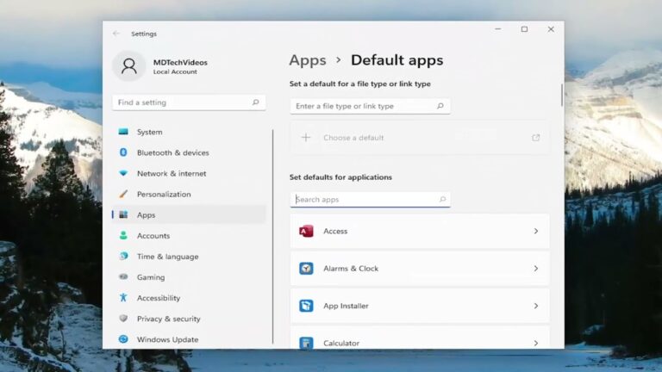
Task: Open Windows Update from the sidebar
Action: 167,339
